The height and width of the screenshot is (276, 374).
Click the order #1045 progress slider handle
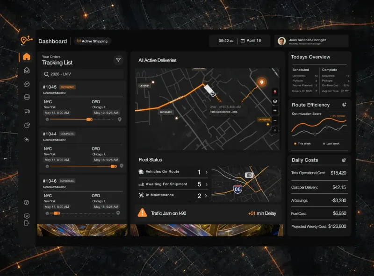click(x=89, y=119)
